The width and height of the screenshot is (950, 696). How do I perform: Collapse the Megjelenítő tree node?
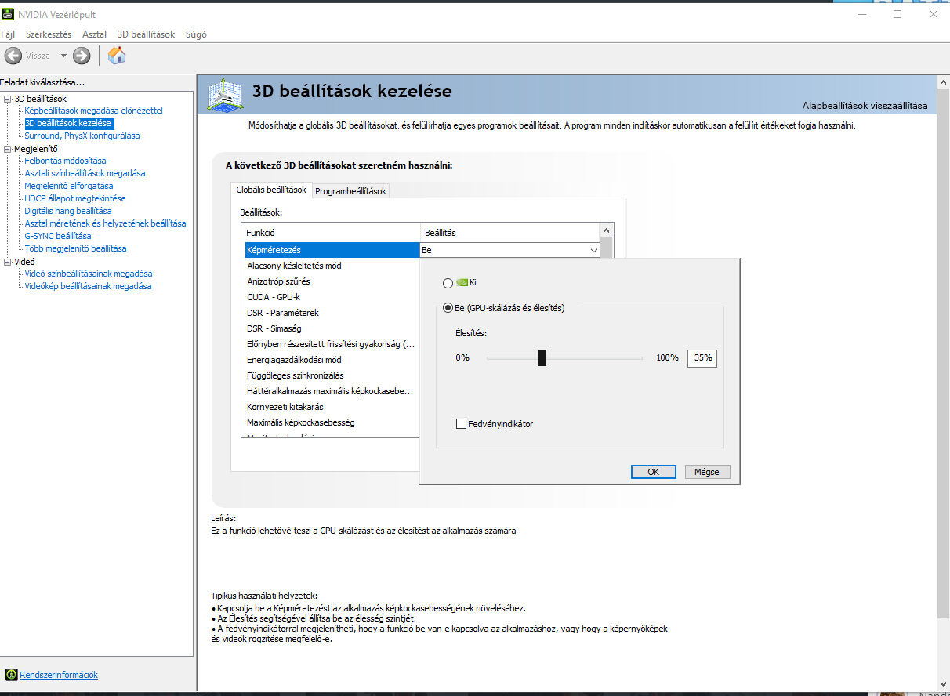click(x=8, y=149)
